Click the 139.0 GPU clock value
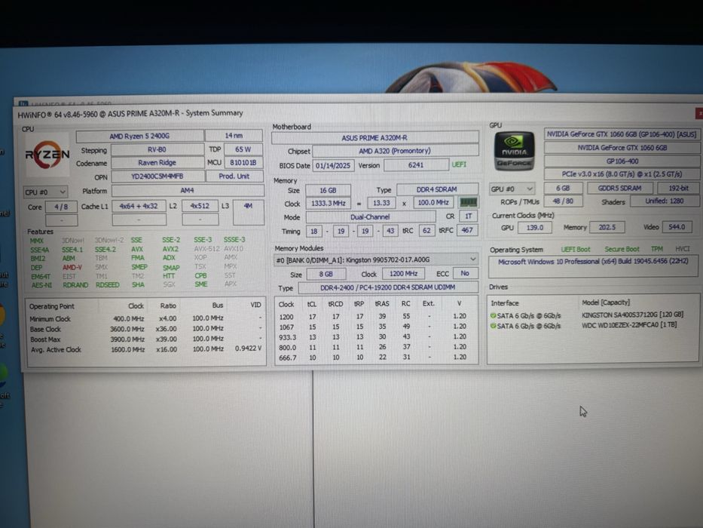The height and width of the screenshot is (528, 703). pos(534,228)
